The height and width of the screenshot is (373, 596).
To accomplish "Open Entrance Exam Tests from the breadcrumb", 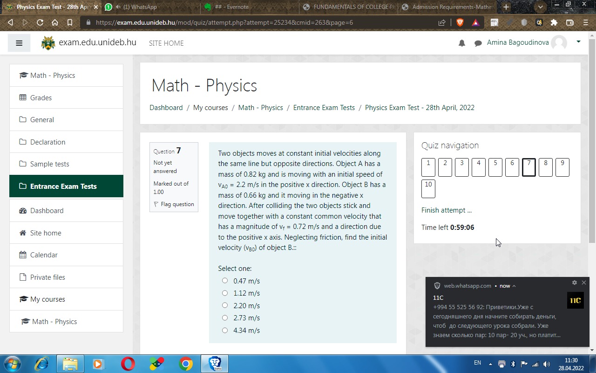I will (x=324, y=107).
